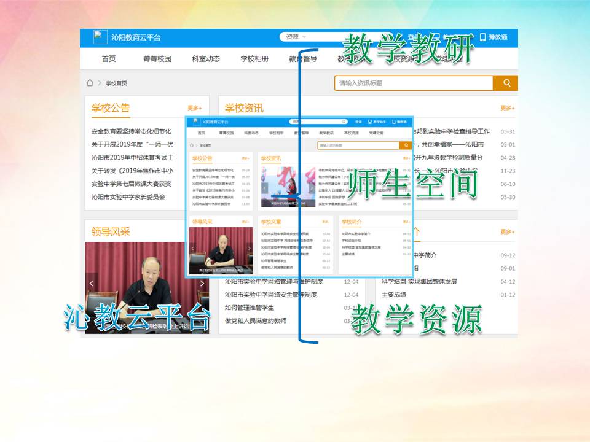Screen dimensions: 590x442
Task: Open article 如何管理难管学生
Action: pos(250,308)
